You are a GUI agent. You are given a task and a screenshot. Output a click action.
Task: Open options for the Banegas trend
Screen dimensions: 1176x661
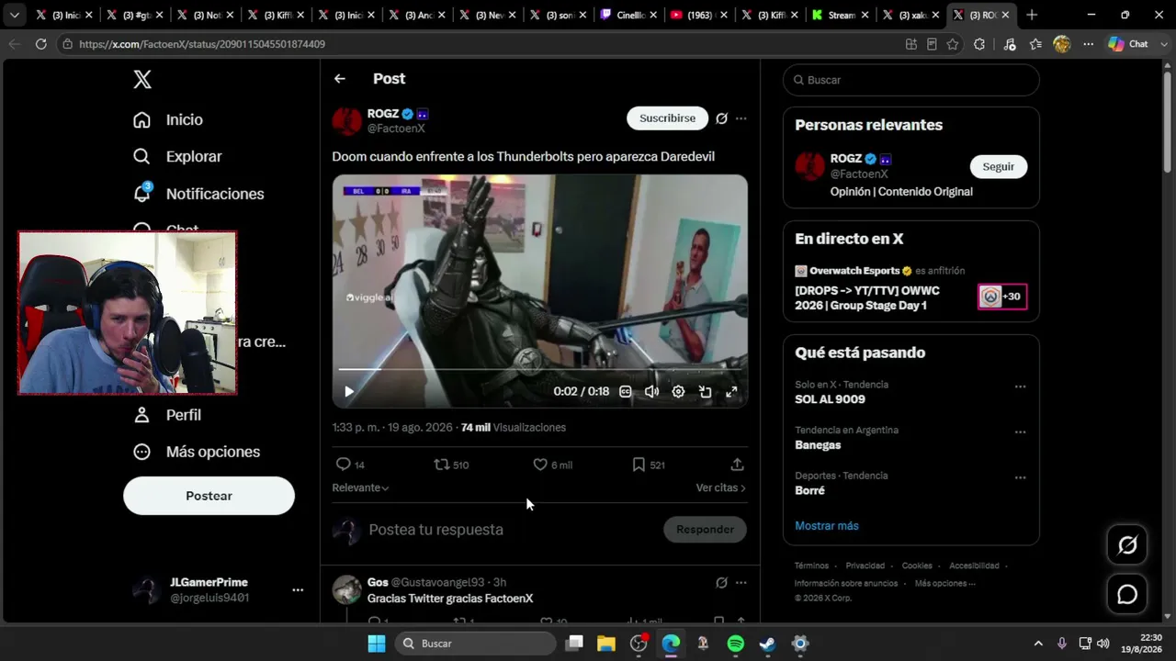point(1020,432)
